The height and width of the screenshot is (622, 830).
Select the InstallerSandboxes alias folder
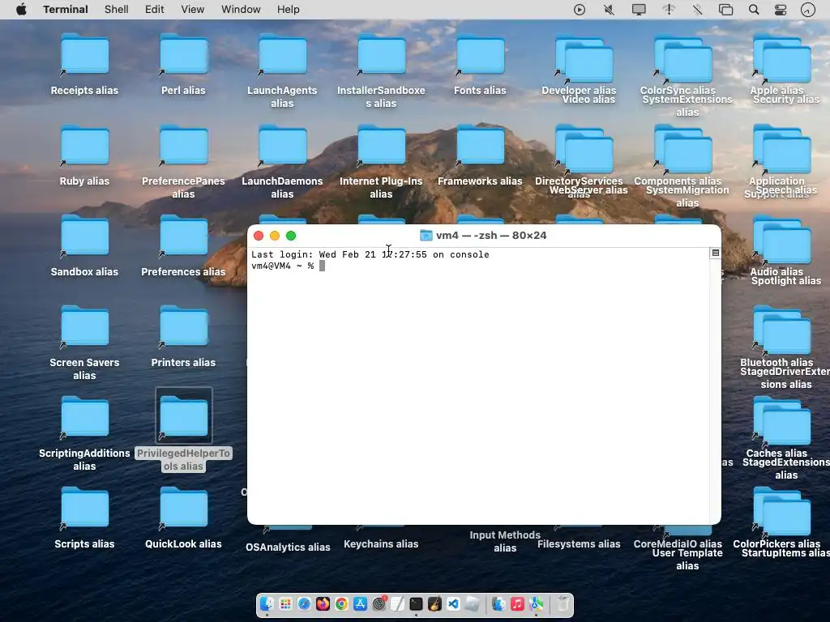pyautogui.click(x=382, y=56)
